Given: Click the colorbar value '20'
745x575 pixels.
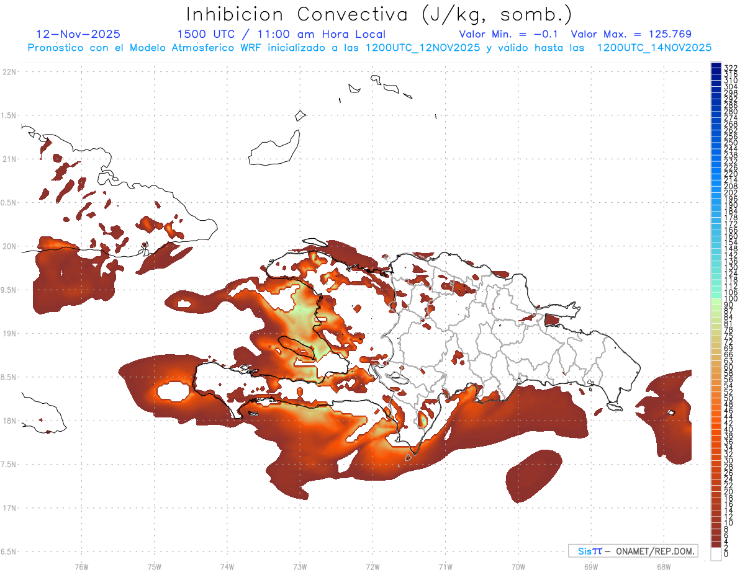Looking at the screenshot, I should [x=729, y=491].
